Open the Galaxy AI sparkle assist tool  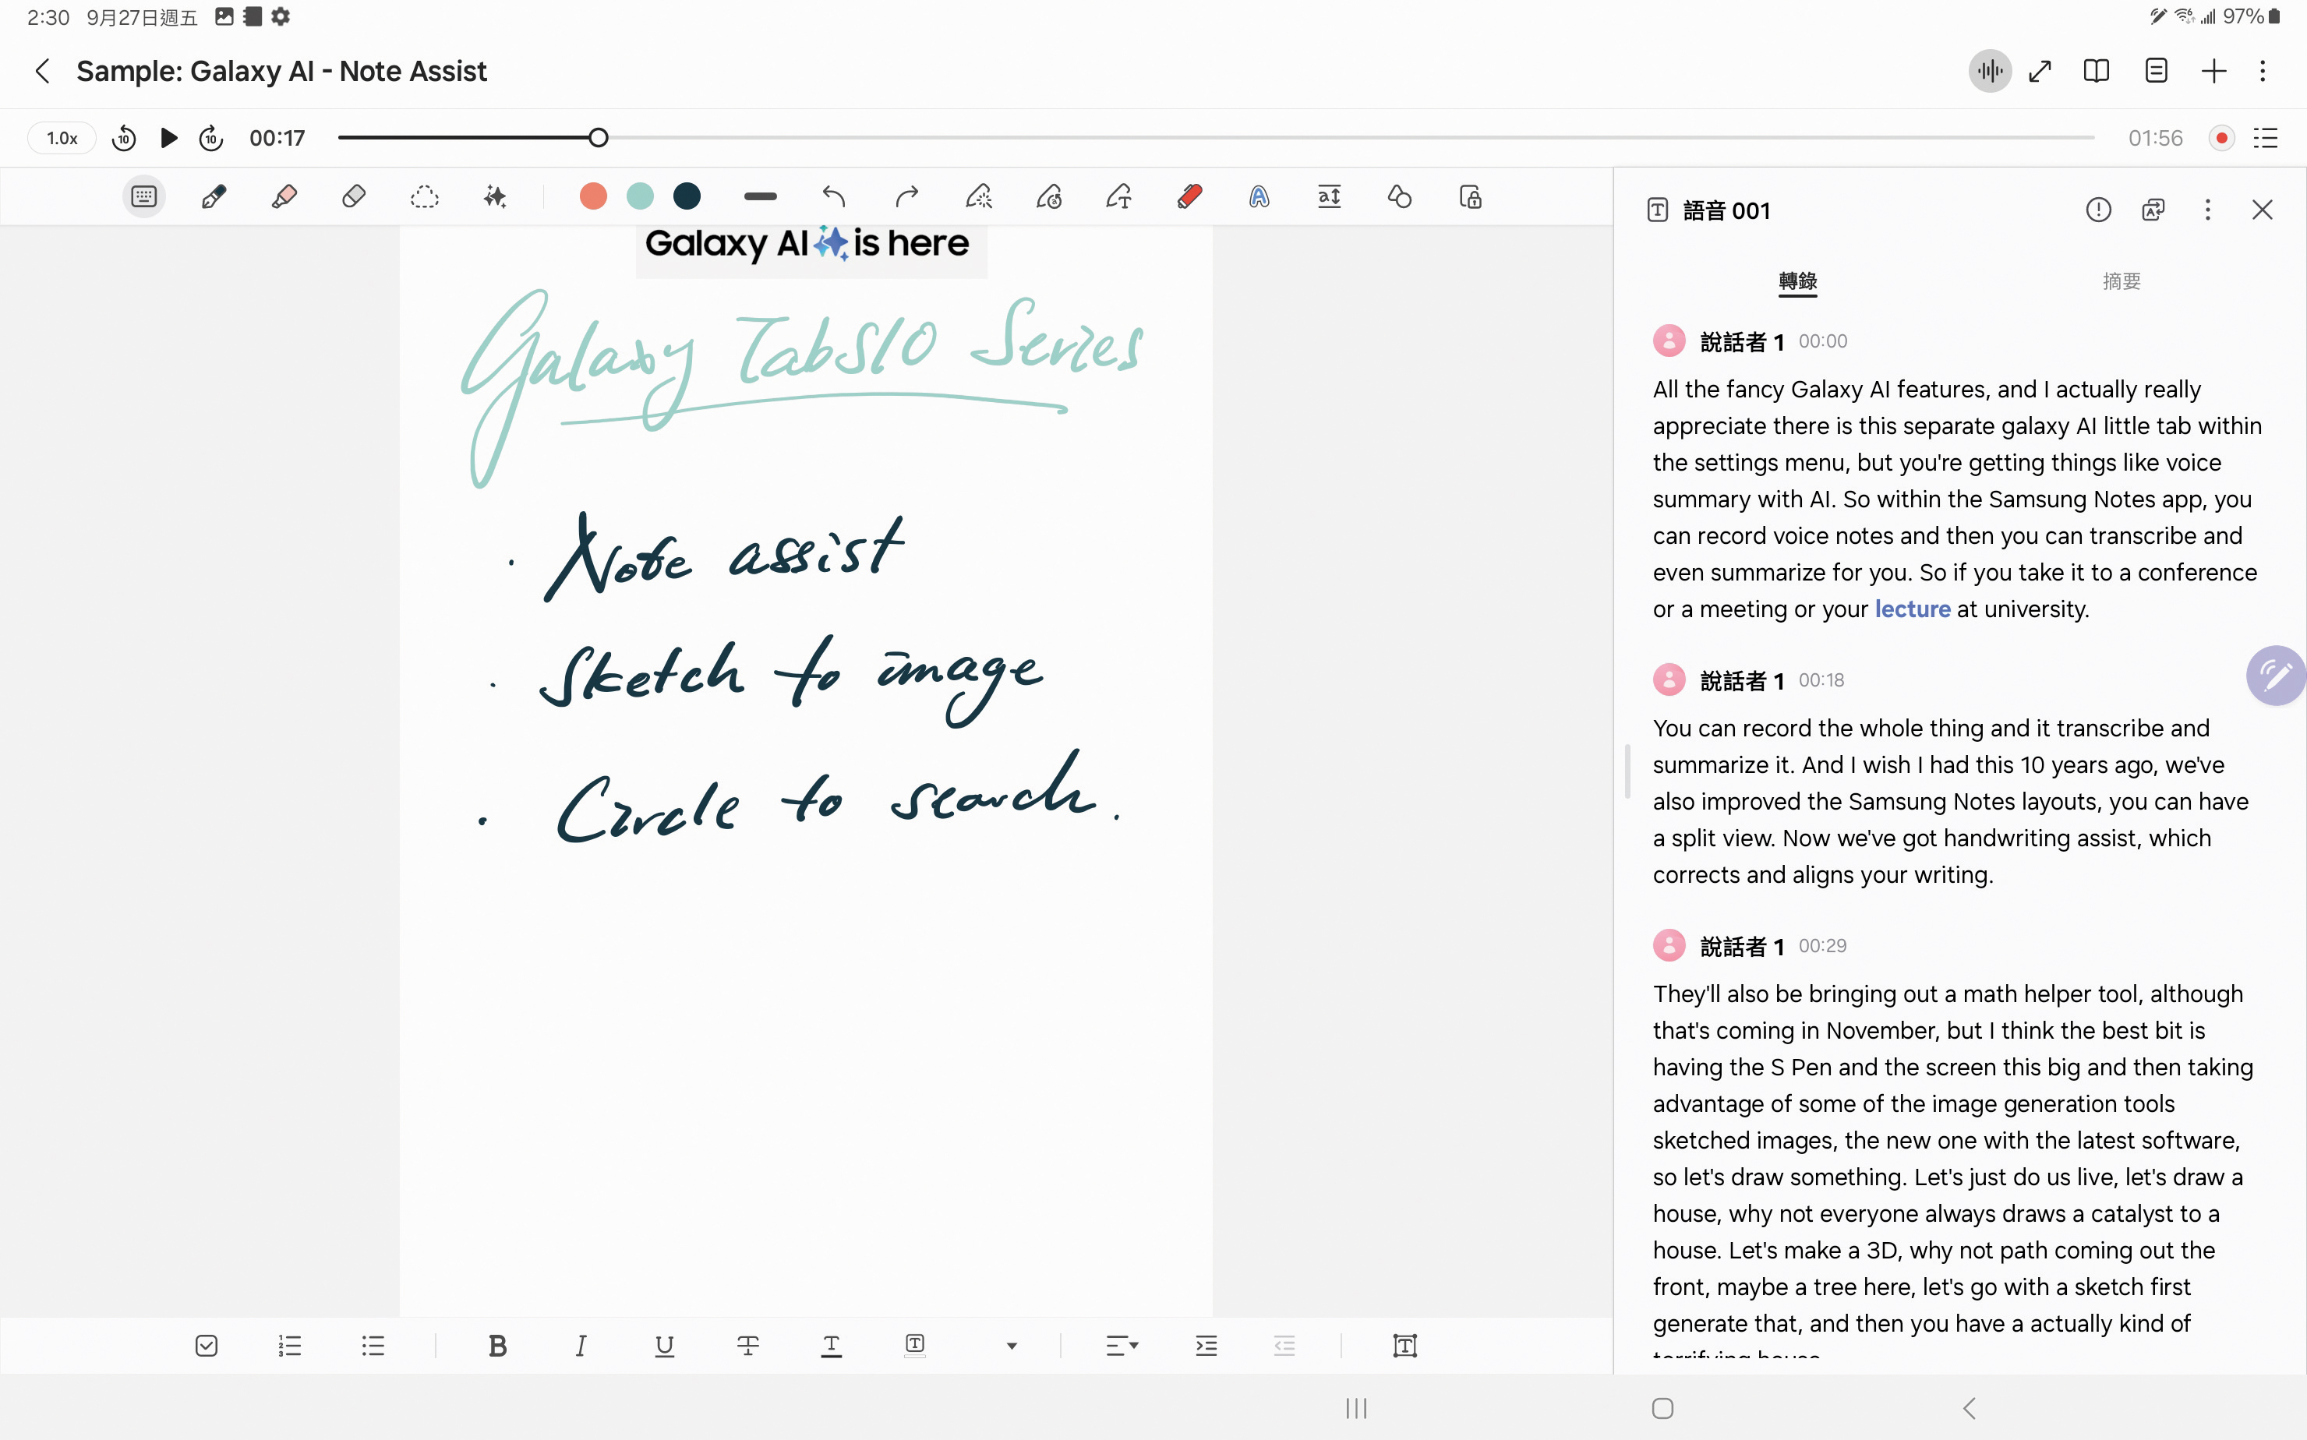(494, 197)
